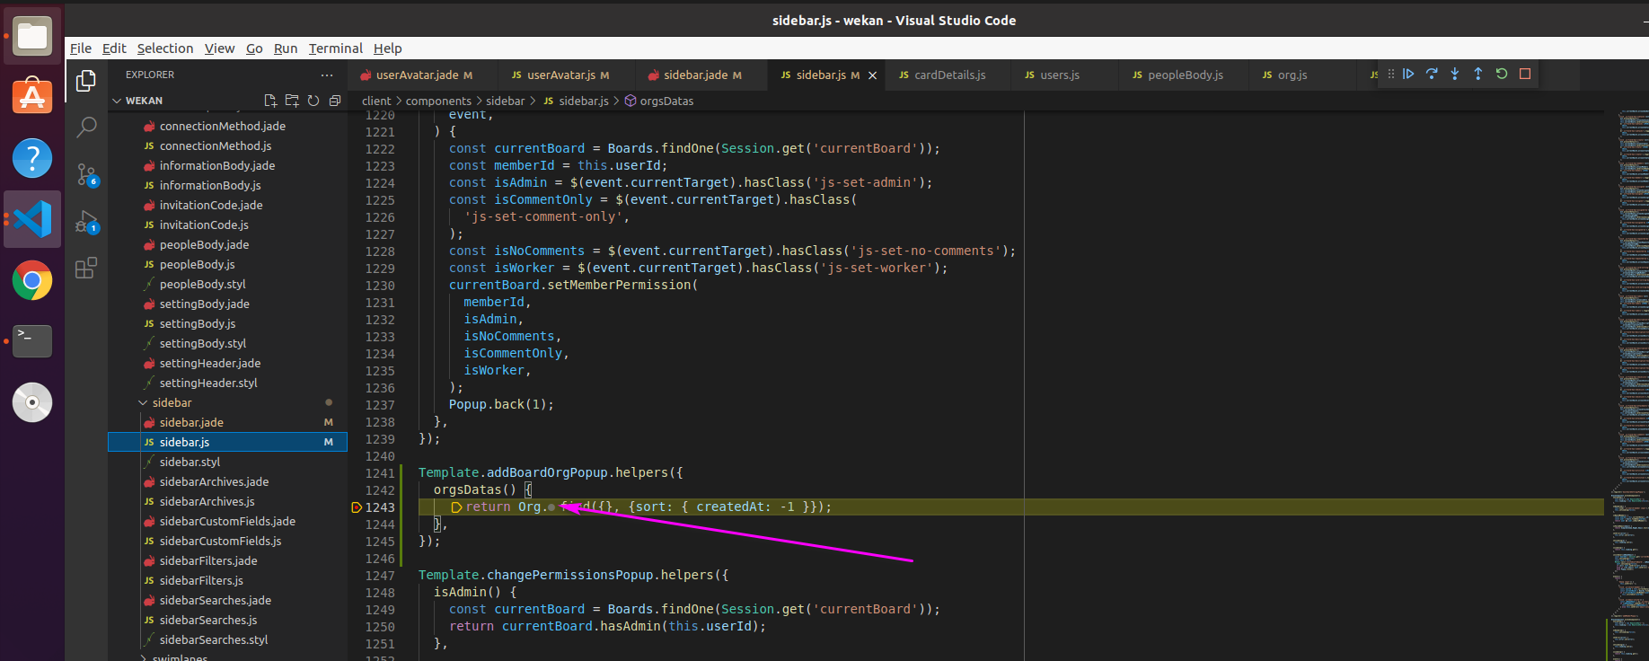Open the Selection menu
1649x661 pixels.
click(x=165, y=48)
